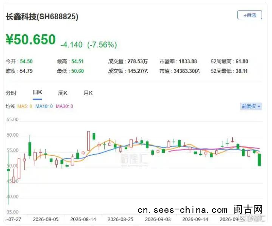Click the 55.00 price axis label
Viewport: 272px width, 226px height.
12,150
